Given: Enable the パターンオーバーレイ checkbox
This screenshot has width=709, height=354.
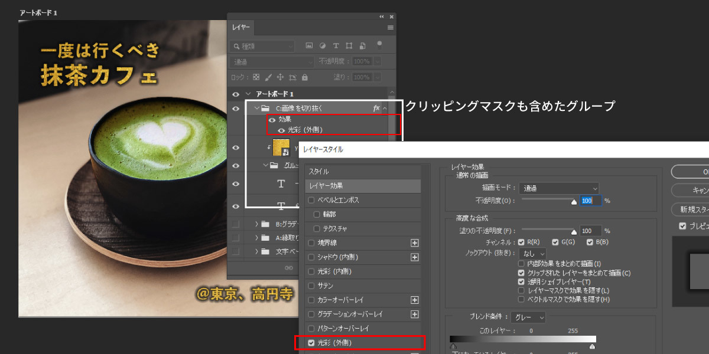Looking at the screenshot, I should [x=311, y=328].
